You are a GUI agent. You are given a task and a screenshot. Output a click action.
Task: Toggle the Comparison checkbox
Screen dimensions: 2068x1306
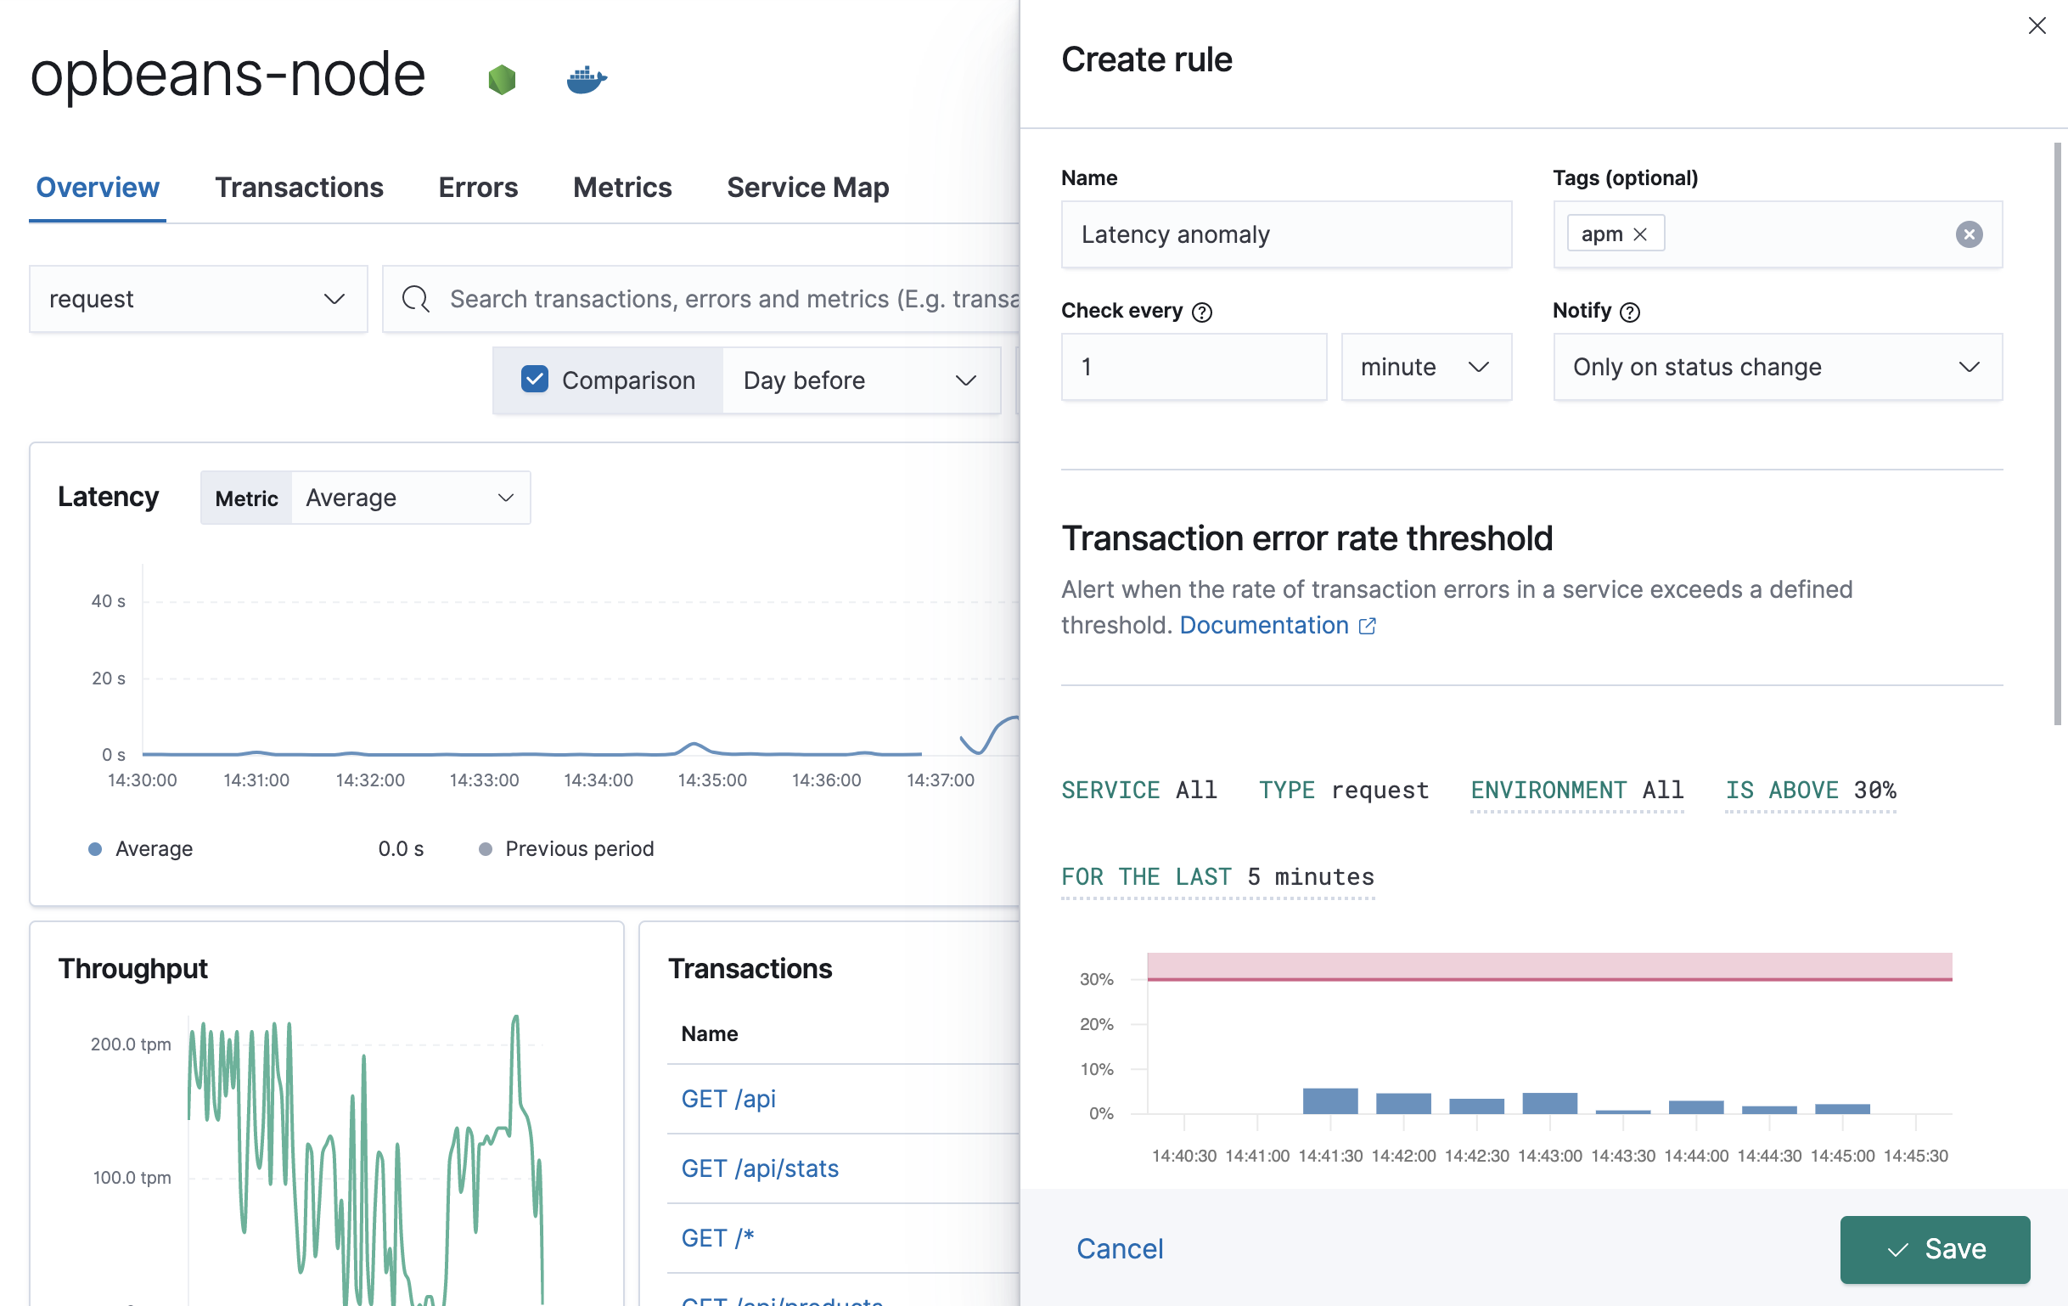534,380
